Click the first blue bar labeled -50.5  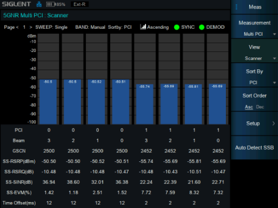click(x=48, y=102)
